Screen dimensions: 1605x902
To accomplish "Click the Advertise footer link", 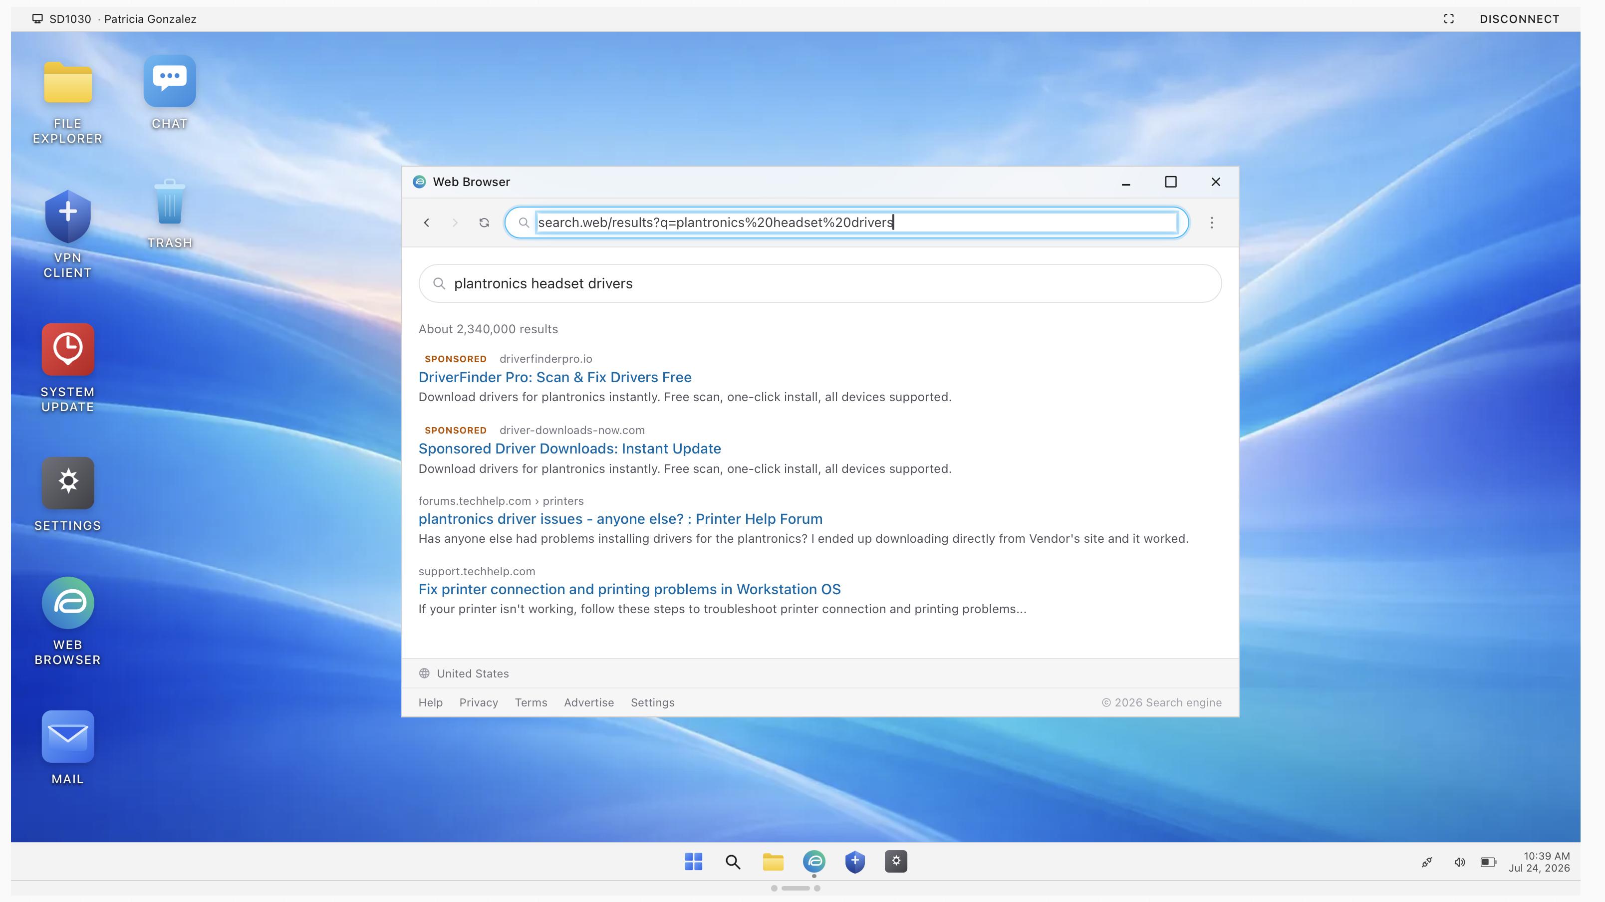I will click(589, 702).
